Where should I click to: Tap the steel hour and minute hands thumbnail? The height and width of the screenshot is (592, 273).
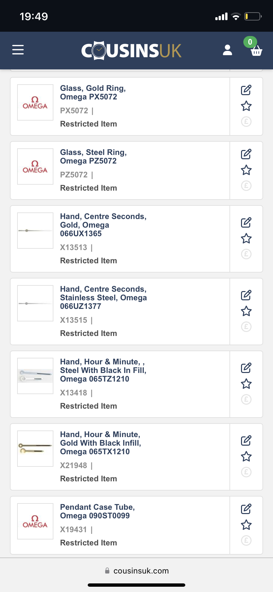[35, 376]
